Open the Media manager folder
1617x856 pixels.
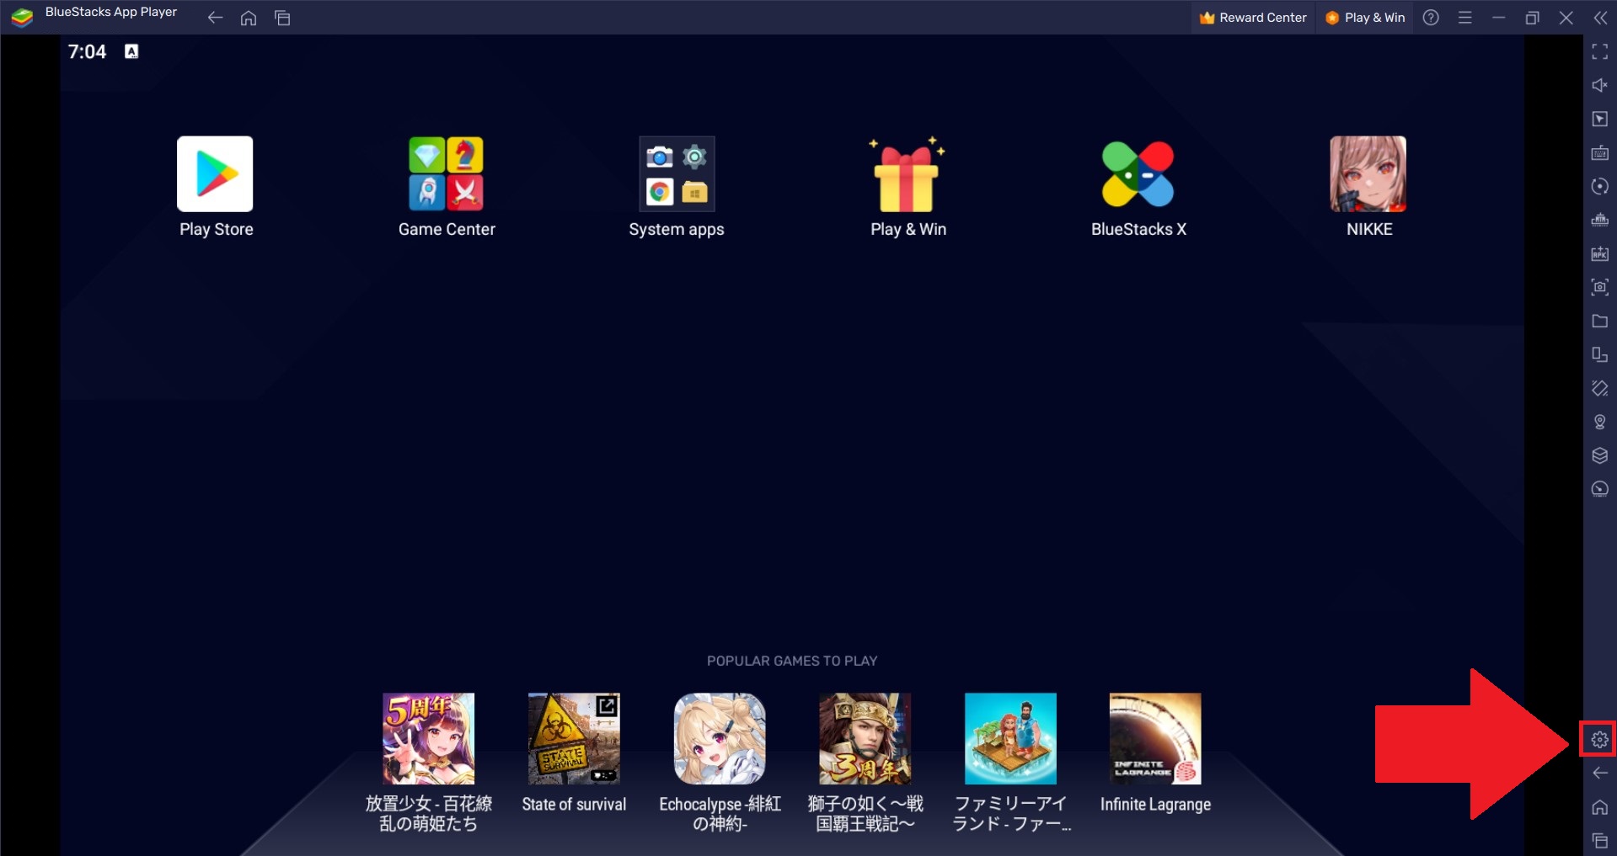click(1598, 321)
